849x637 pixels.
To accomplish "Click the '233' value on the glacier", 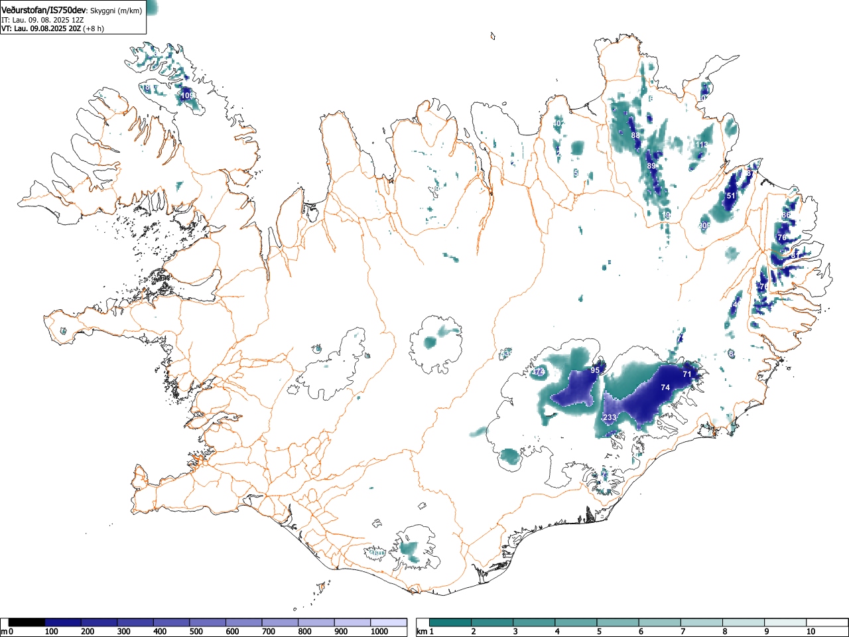I will click(x=610, y=417).
